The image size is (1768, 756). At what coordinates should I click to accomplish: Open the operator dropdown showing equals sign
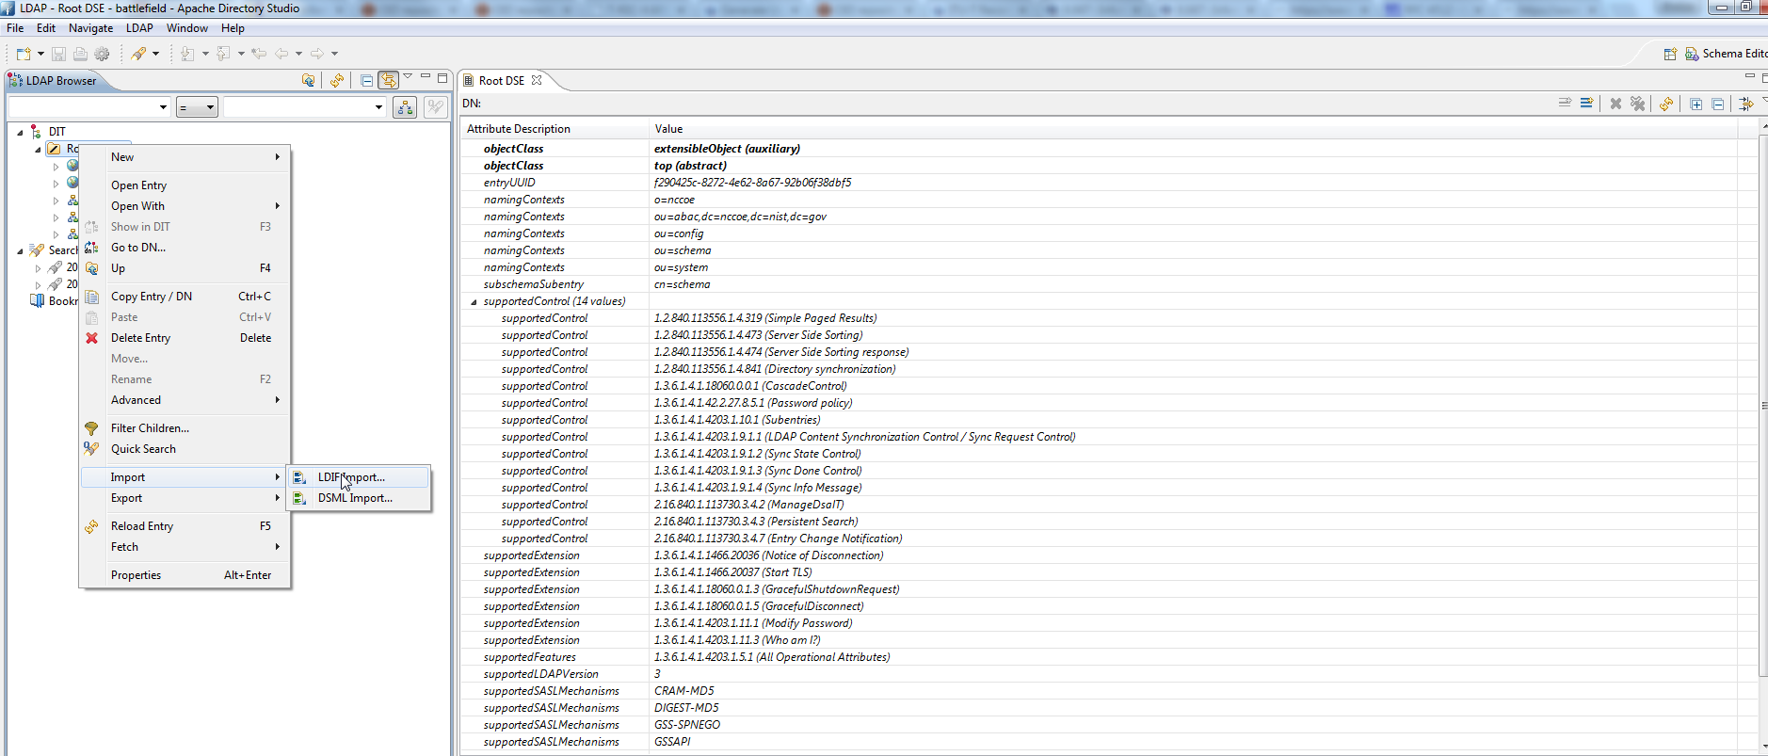coord(198,107)
